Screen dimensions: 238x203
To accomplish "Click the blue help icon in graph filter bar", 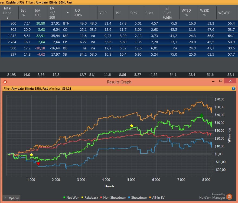I will tap(233, 89).
